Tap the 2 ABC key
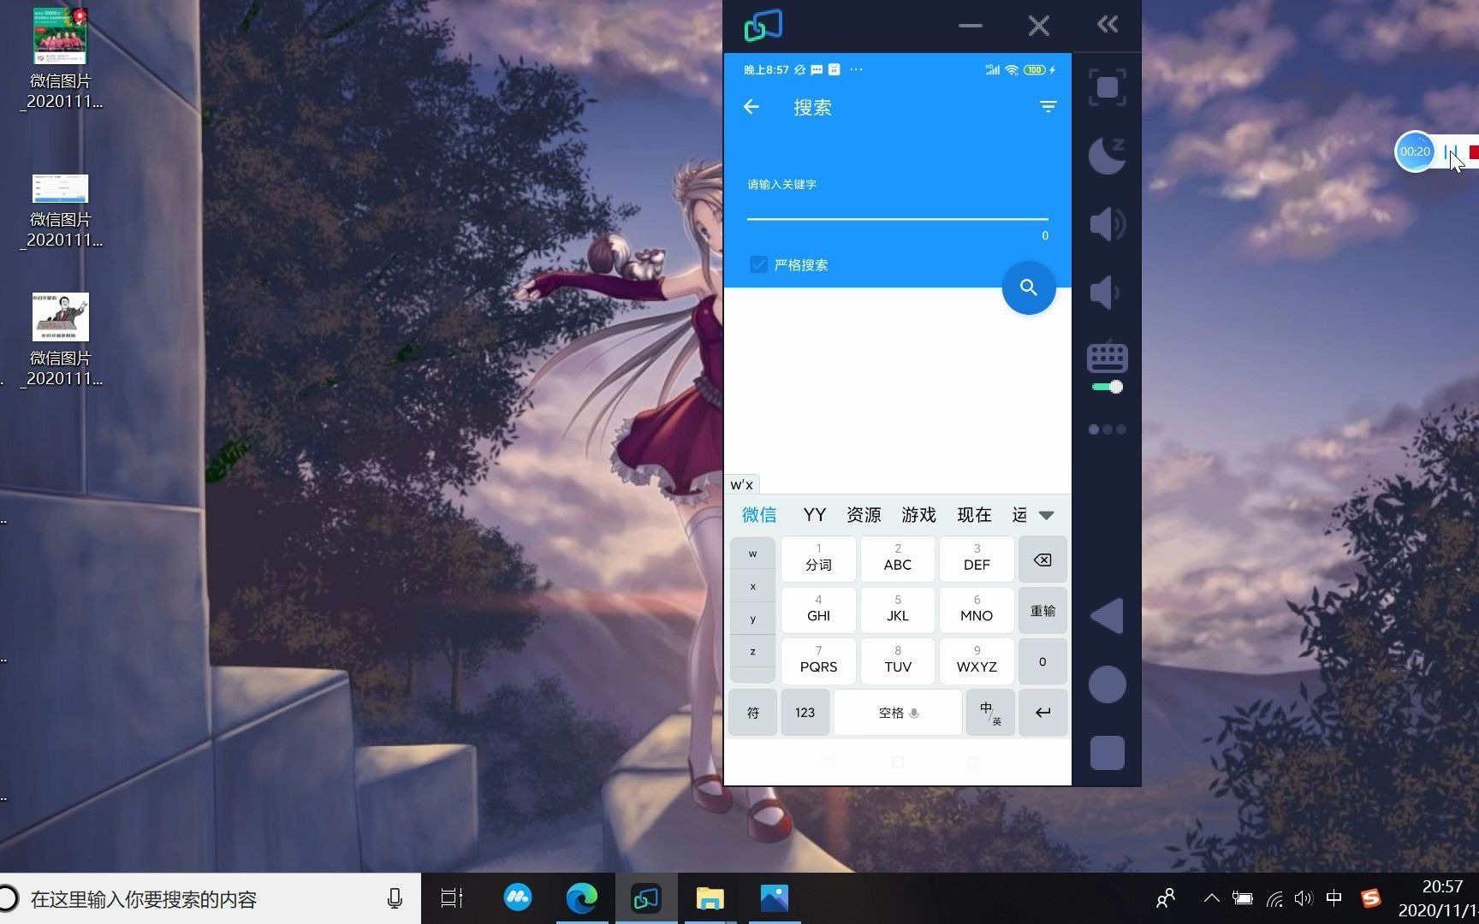 click(897, 559)
